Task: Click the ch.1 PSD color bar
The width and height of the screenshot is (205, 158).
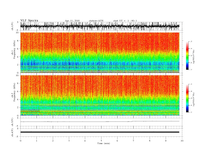Action: [x=187, y=56]
